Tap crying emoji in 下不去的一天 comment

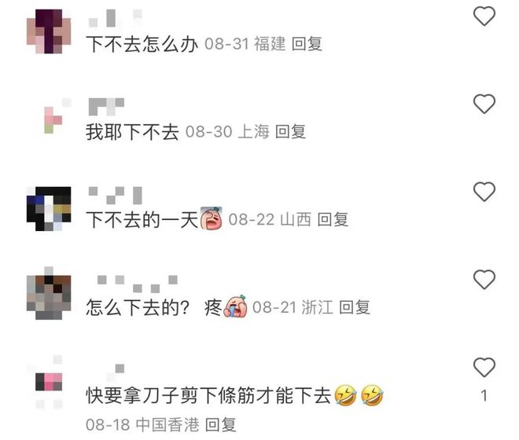click(x=212, y=218)
